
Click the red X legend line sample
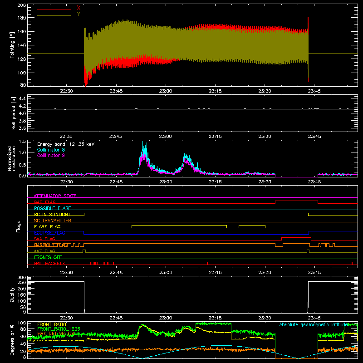54,10
